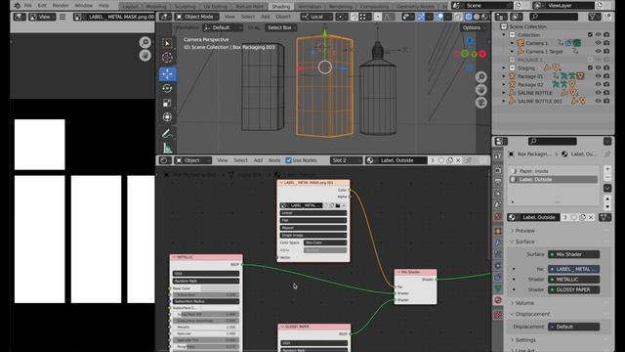Screen dimensions: 625x352
Task: Move material slot down with arrow
Action: coord(607,206)
